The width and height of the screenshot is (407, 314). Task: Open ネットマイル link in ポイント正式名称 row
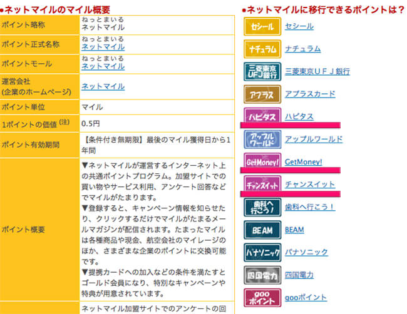[103, 47]
